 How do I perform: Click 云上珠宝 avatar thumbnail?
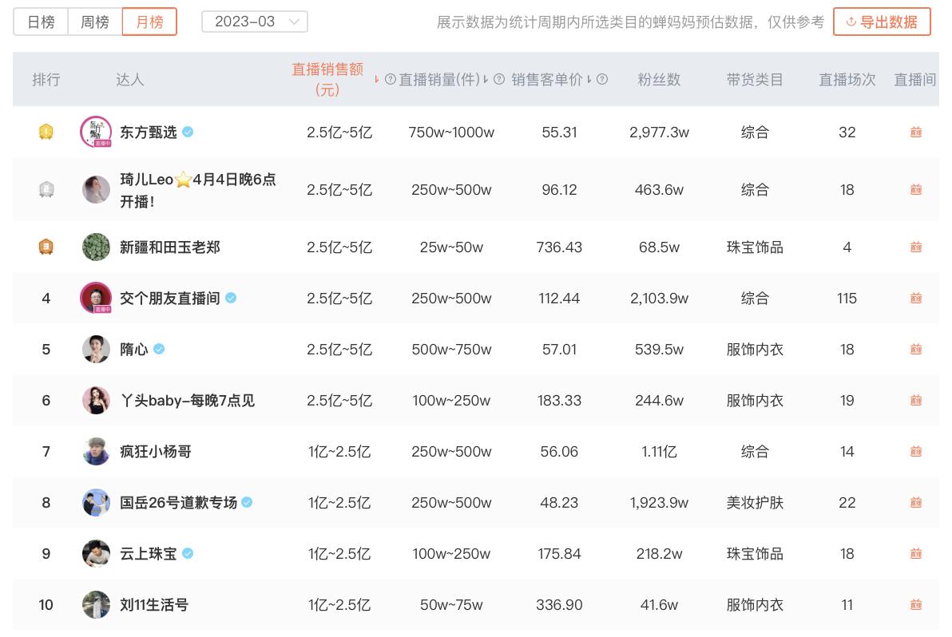(96, 553)
